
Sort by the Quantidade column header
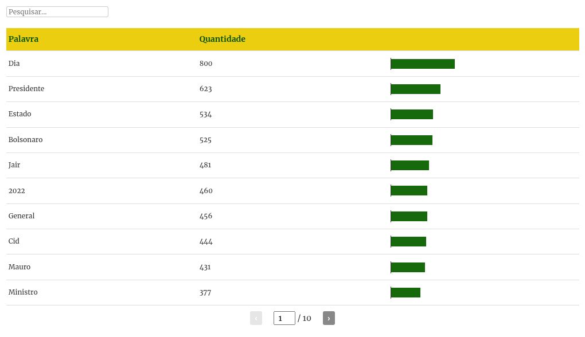[222, 39]
